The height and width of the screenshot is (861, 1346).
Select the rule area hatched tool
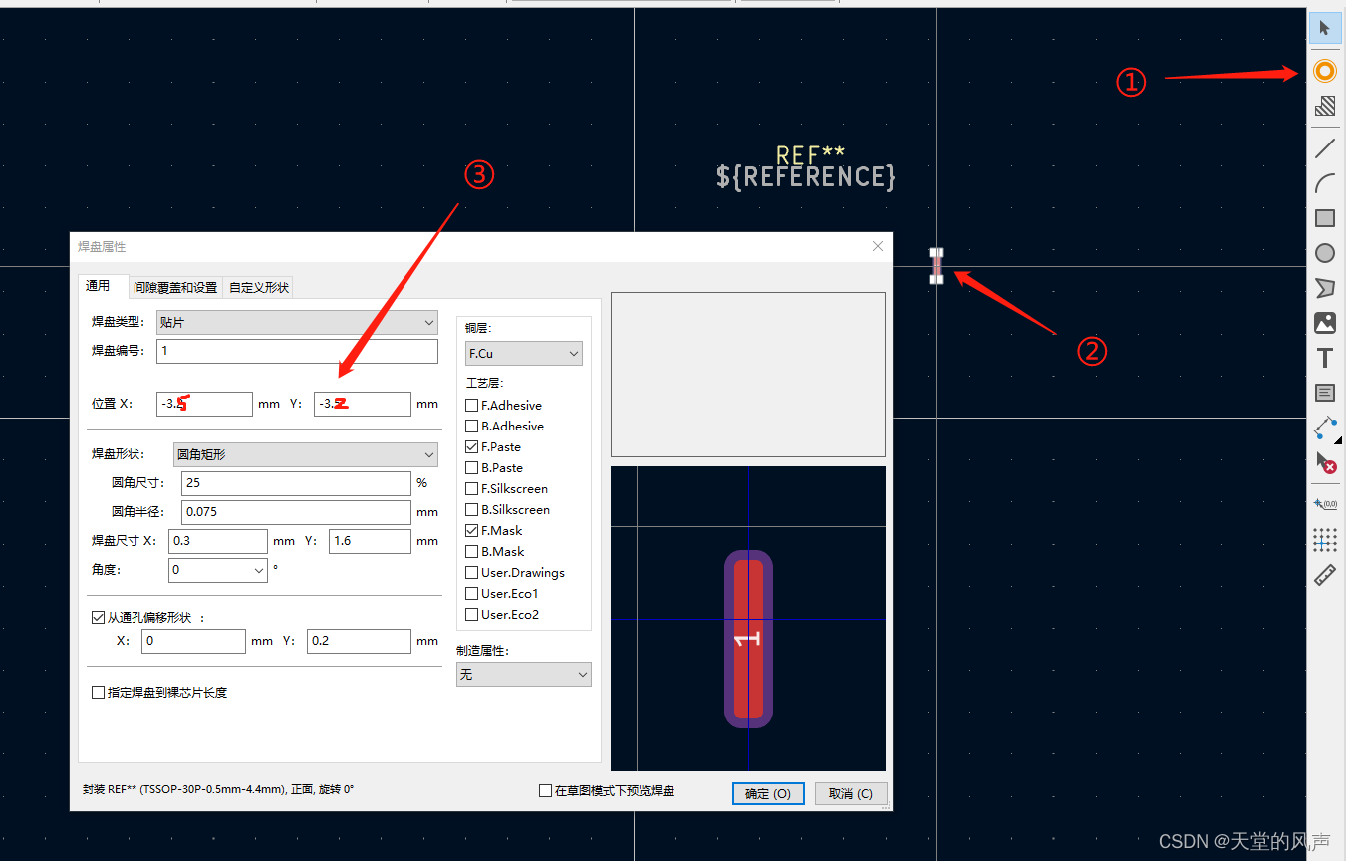pyautogui.click(x=1324, y=106)
